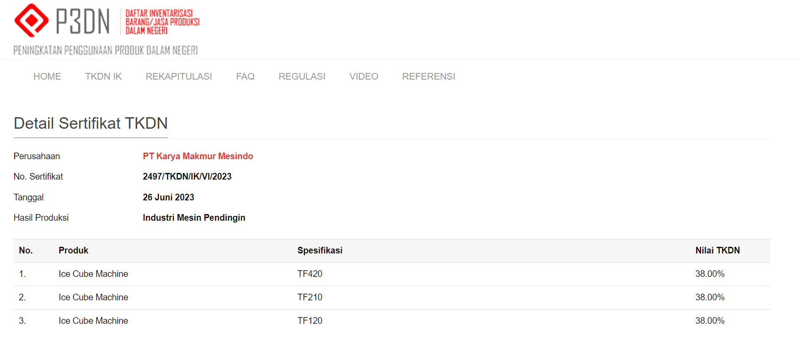Open the REGULASI menu item

pyautogui.click(x=302, y=77)
